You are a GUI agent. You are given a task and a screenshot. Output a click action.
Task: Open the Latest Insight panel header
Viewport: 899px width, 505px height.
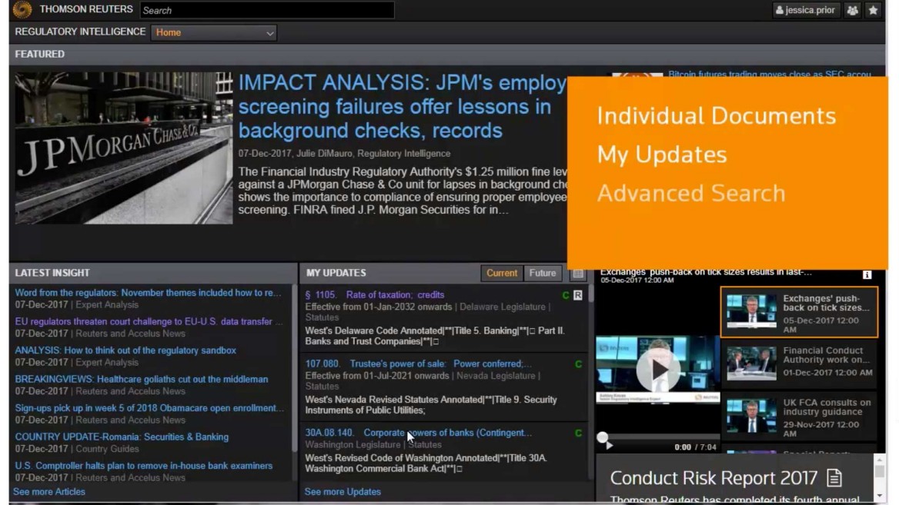[52, 273]
